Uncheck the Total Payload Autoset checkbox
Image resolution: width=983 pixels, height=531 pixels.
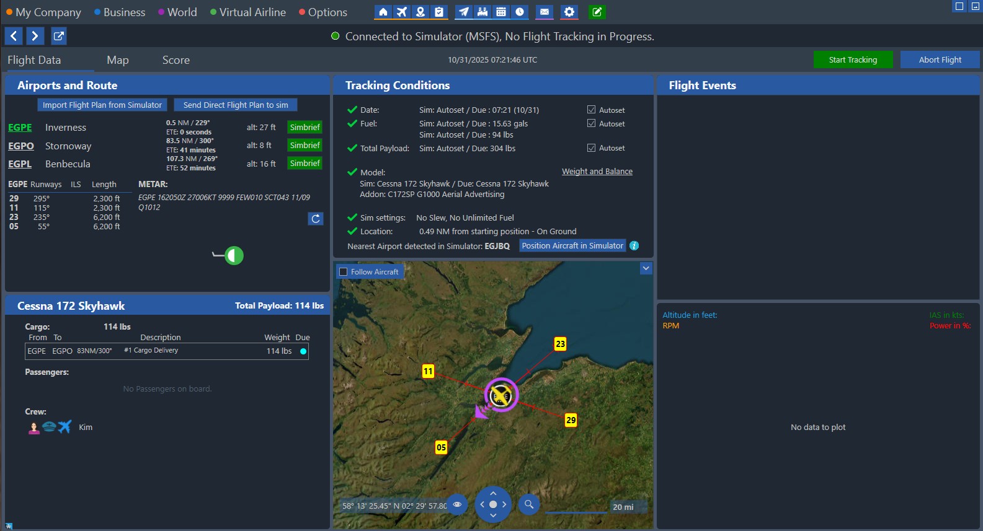pyautogui.click(x=591, y=148)
